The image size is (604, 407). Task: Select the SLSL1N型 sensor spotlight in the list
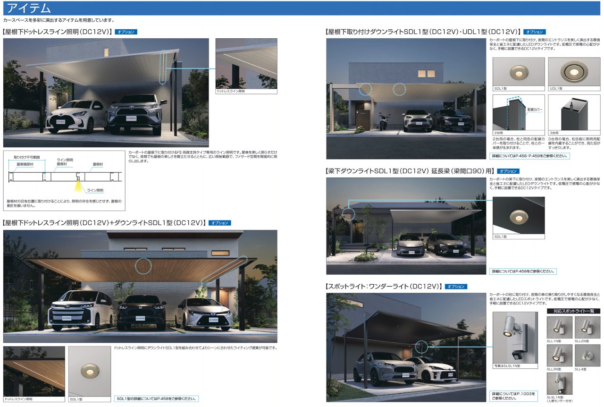[x=559, y=383]
